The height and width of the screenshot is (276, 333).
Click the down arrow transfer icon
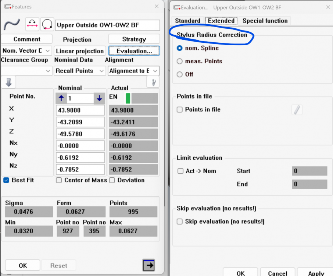[x=8, y=82]
